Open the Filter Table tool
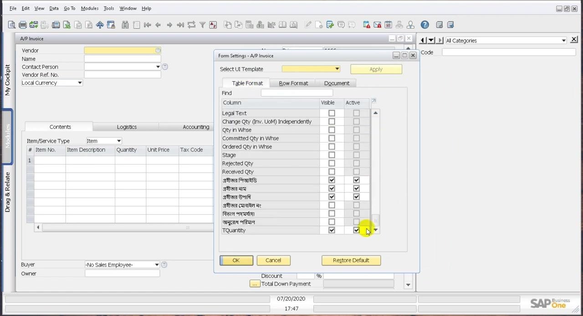 pyautogui.click(x=202, y=25)
